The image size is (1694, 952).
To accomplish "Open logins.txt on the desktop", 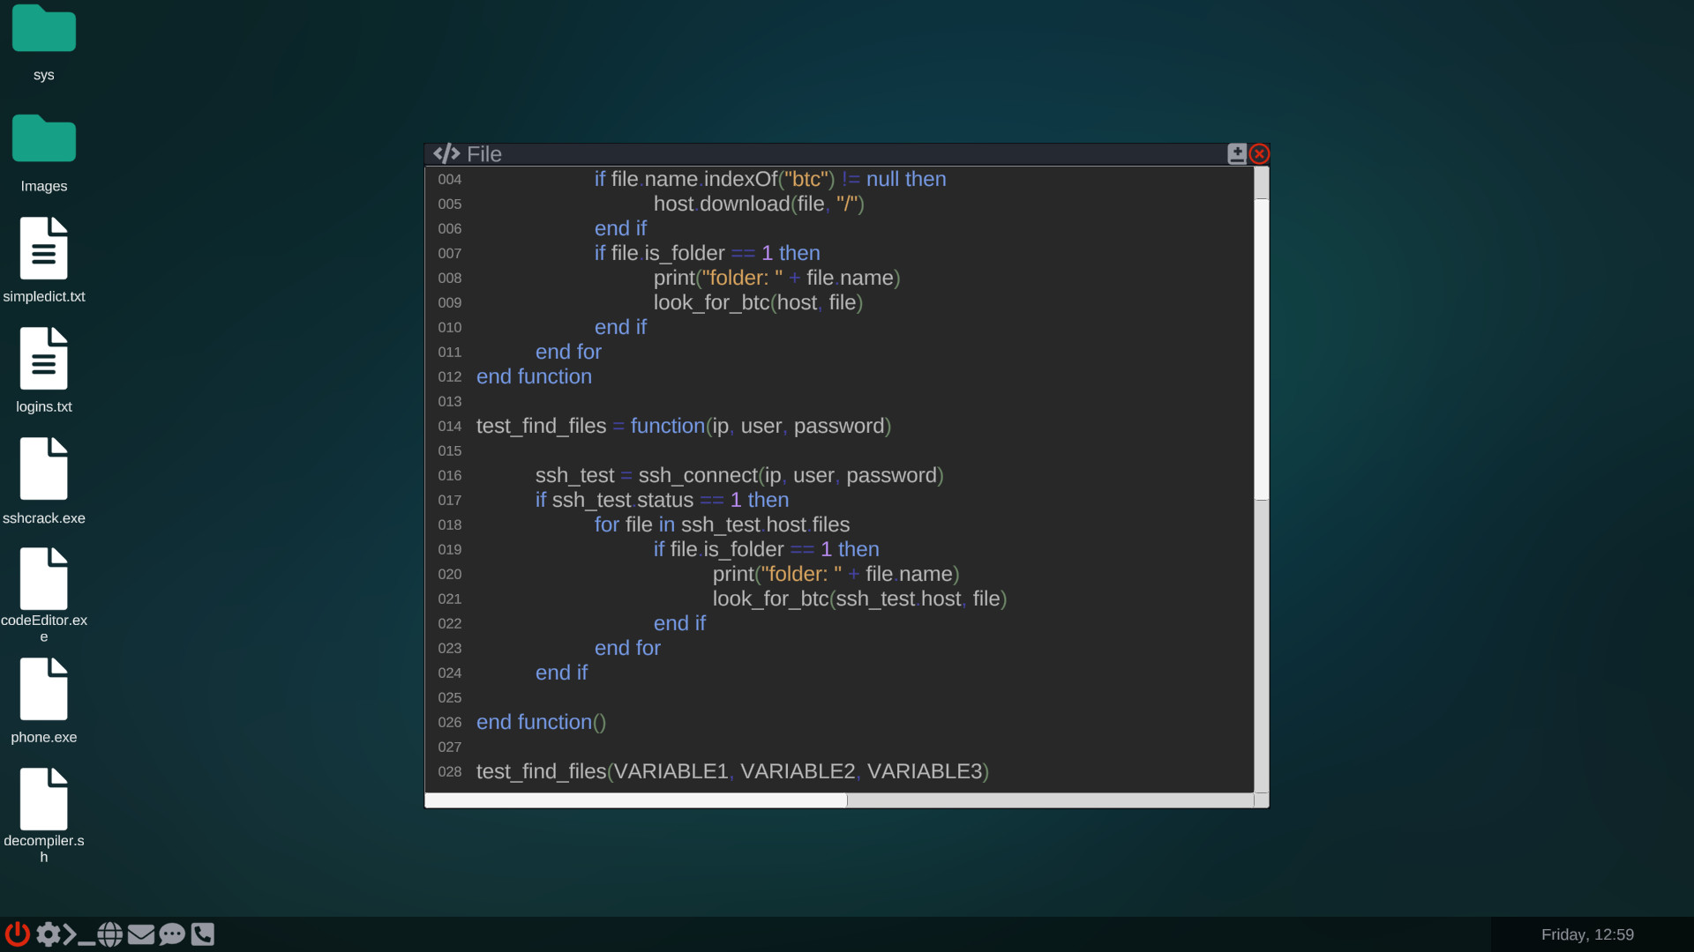I will pyautogui.click(x=43, y=359).
